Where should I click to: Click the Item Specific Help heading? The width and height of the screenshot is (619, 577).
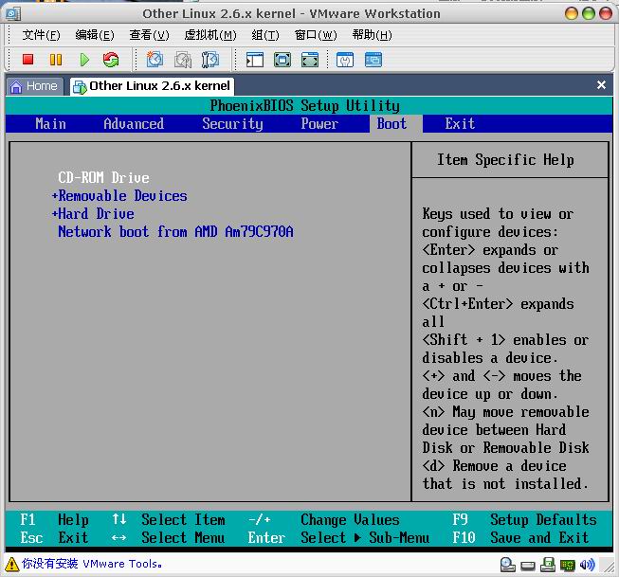(505, 160)
